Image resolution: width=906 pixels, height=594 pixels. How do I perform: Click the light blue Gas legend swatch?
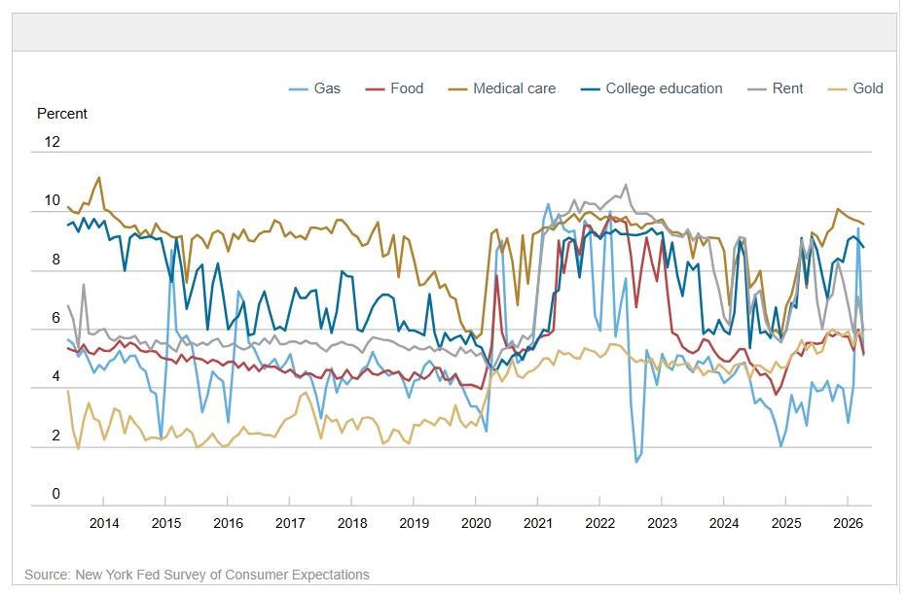point(298,89)
